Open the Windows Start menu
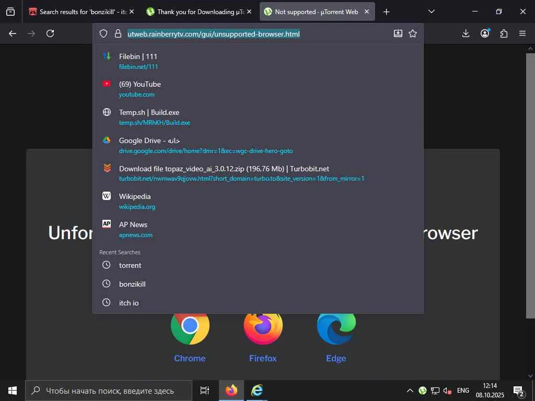This screenshot has height=401, width=535. [x=13, y=391]
